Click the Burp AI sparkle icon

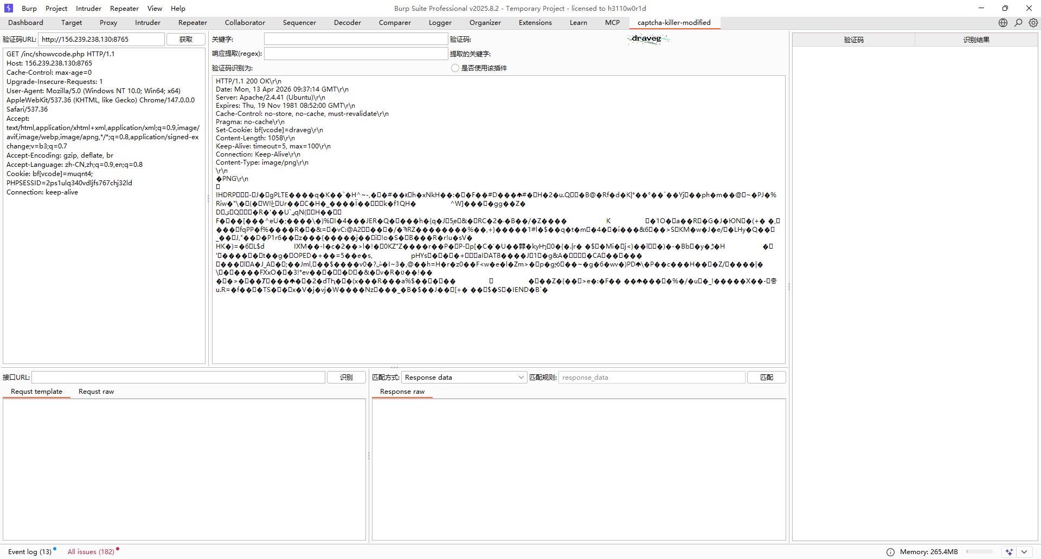1009,552
